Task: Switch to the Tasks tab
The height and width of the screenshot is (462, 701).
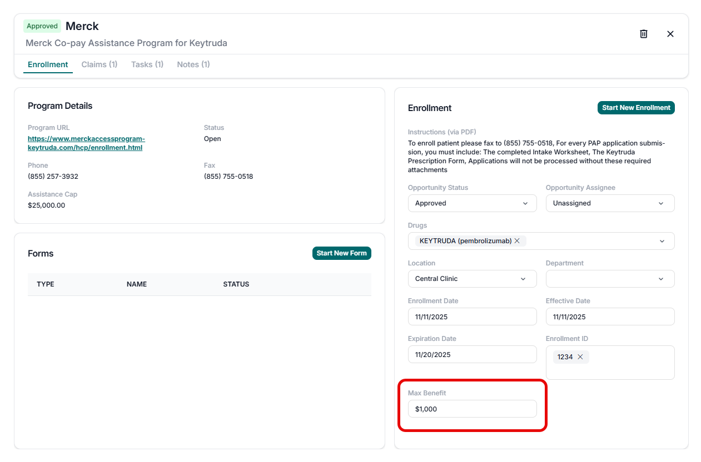Action: (147, 64)
